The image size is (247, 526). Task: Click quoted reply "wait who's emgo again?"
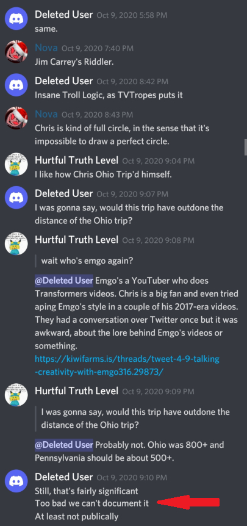pos(87,261)
